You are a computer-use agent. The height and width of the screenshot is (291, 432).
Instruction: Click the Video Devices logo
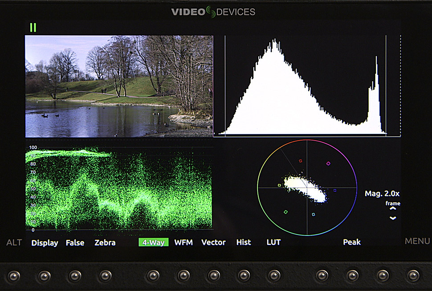213,12
